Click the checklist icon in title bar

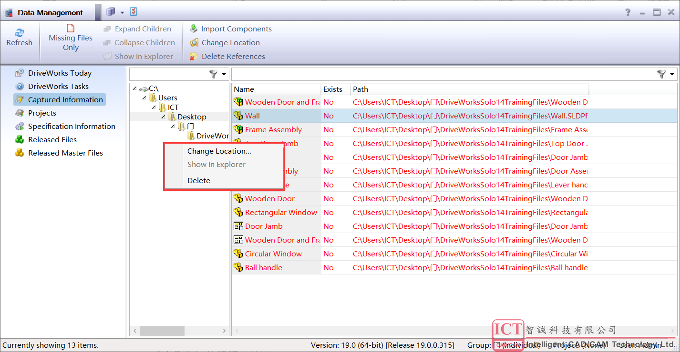click(134, 11)
